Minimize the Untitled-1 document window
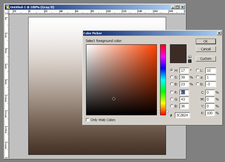 click(173, 7)
